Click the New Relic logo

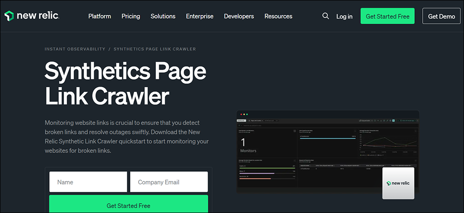pyautogui.click(x=32, y=16)
